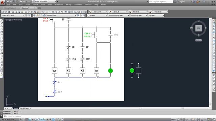Select the Fillet tool in Modify toolbar
The width and height of the screenshot is (216, 121).
214,65
